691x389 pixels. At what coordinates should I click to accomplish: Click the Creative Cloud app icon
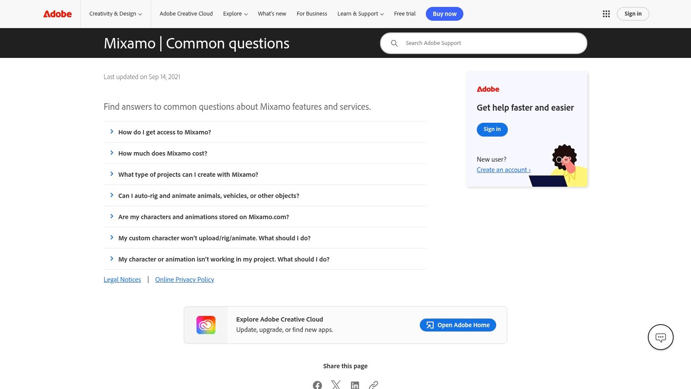click(x=206, y=325)
